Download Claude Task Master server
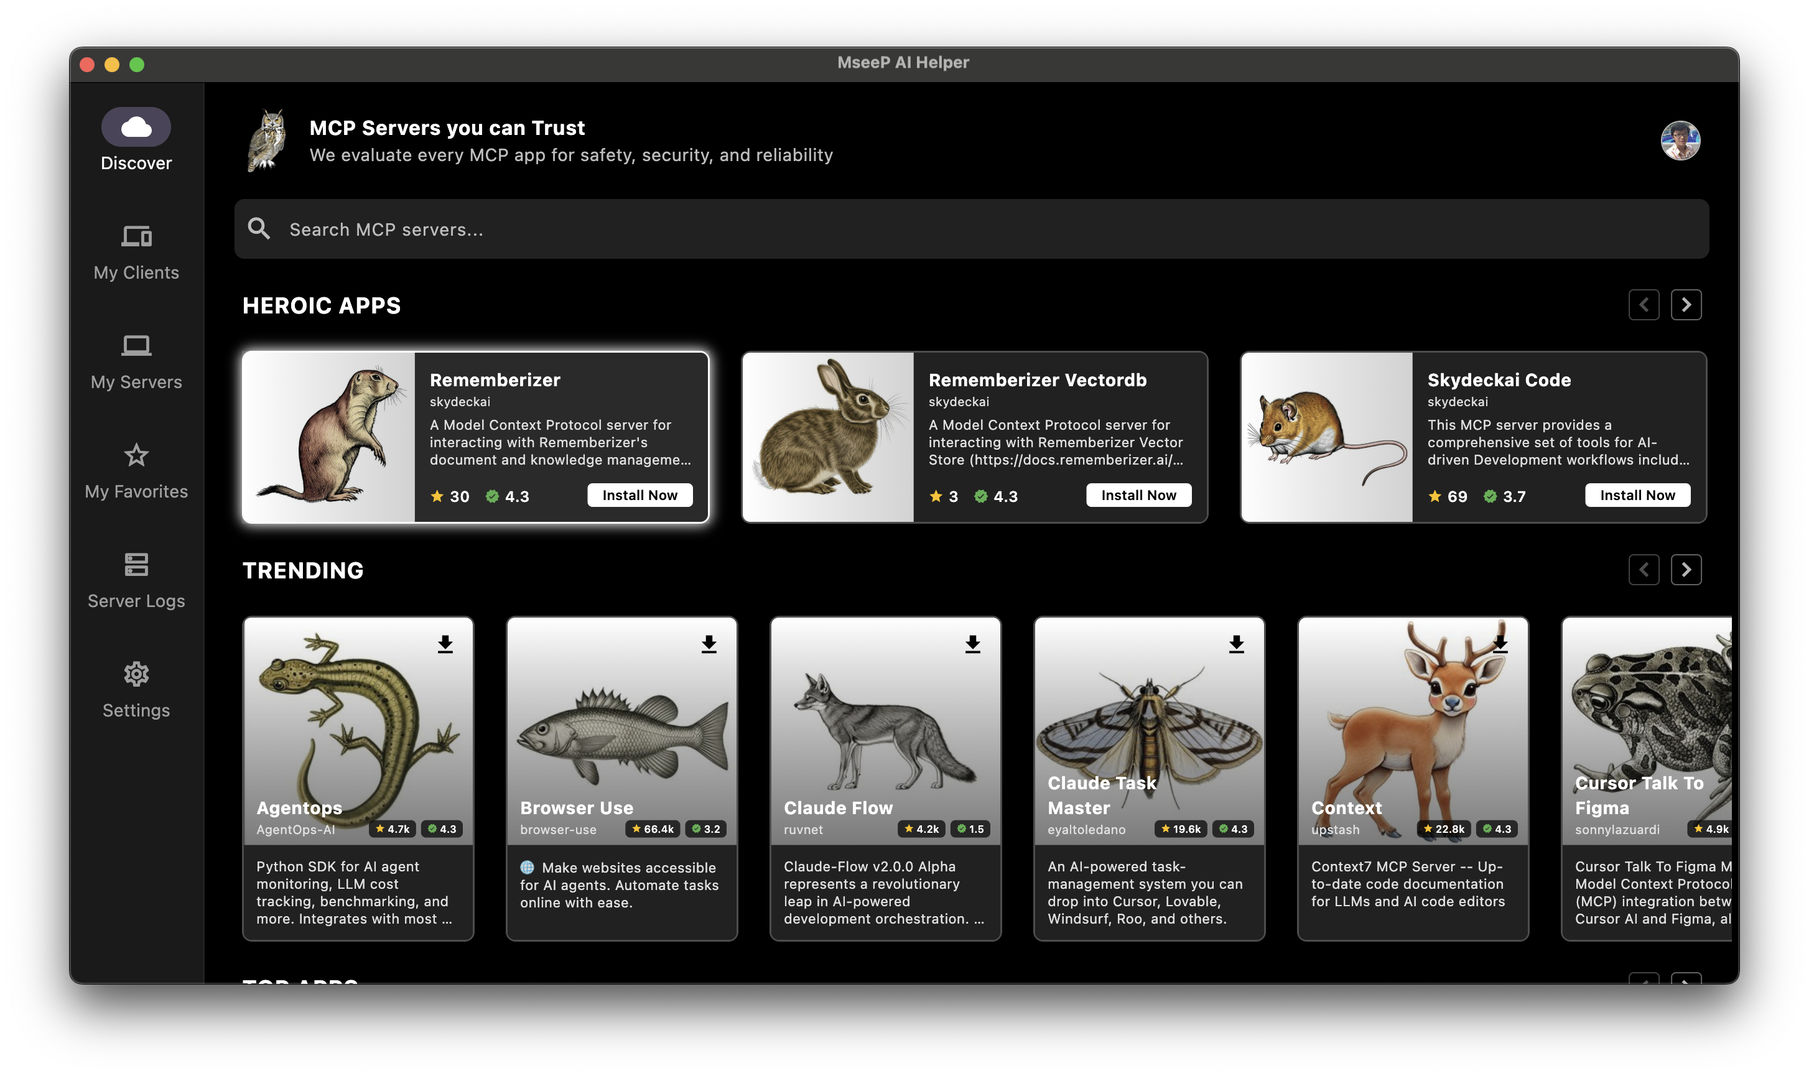The image size is (1809, 1076). click(x=1236, y=644)
